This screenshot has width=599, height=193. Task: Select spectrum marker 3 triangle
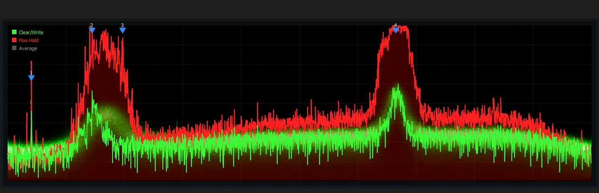click(x=122, y=31)
